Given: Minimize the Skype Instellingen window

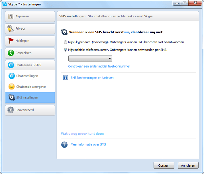Looking at the screenshot, I should [177, 3].
